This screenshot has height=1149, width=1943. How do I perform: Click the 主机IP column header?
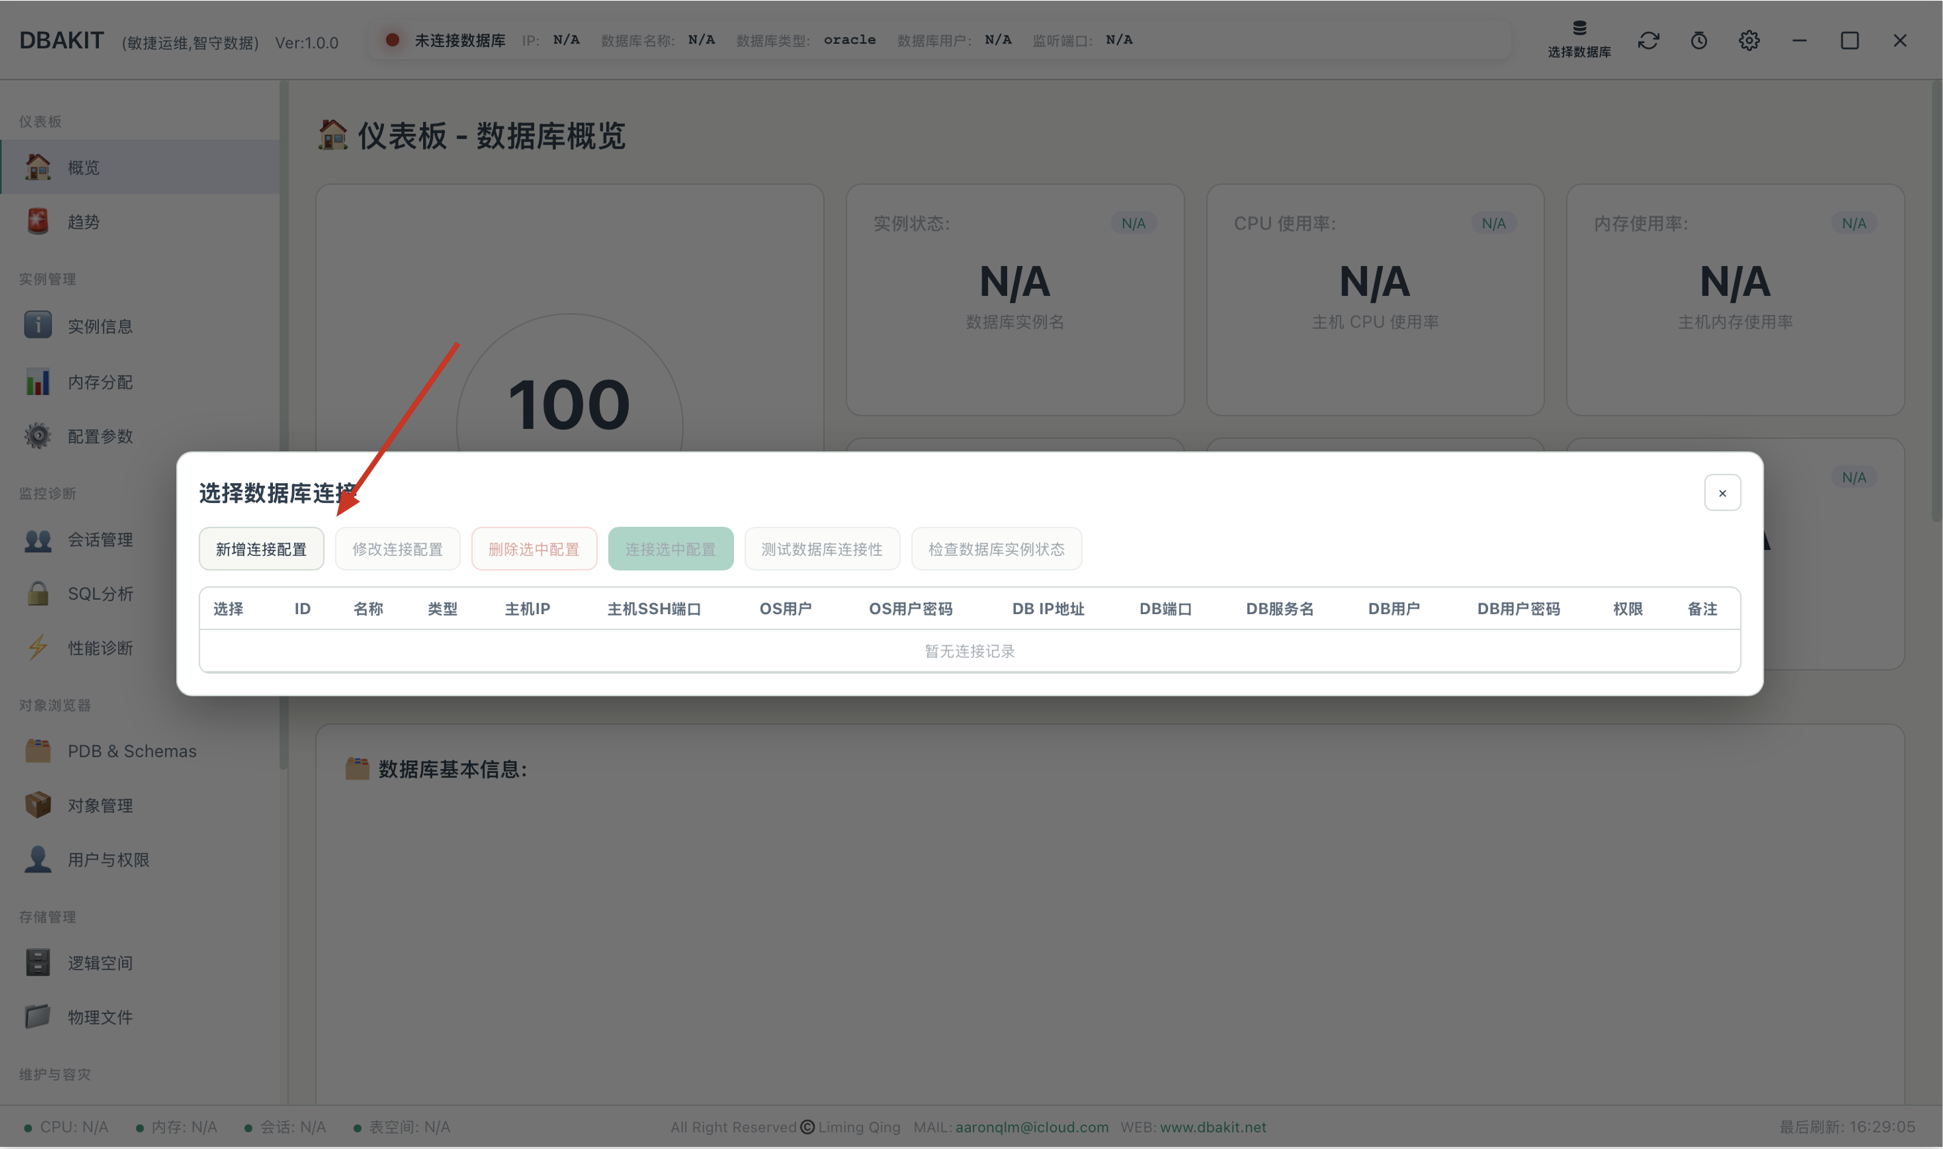click(x=527, y=609)
